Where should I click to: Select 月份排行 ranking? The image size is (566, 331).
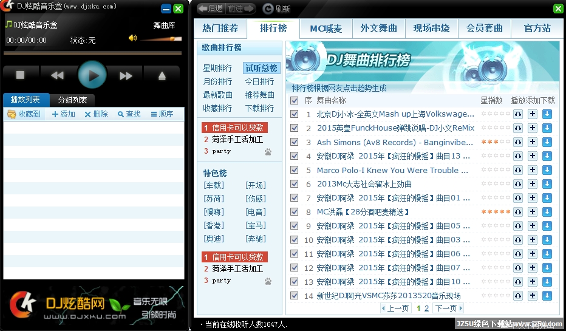[x=217, y=81]
